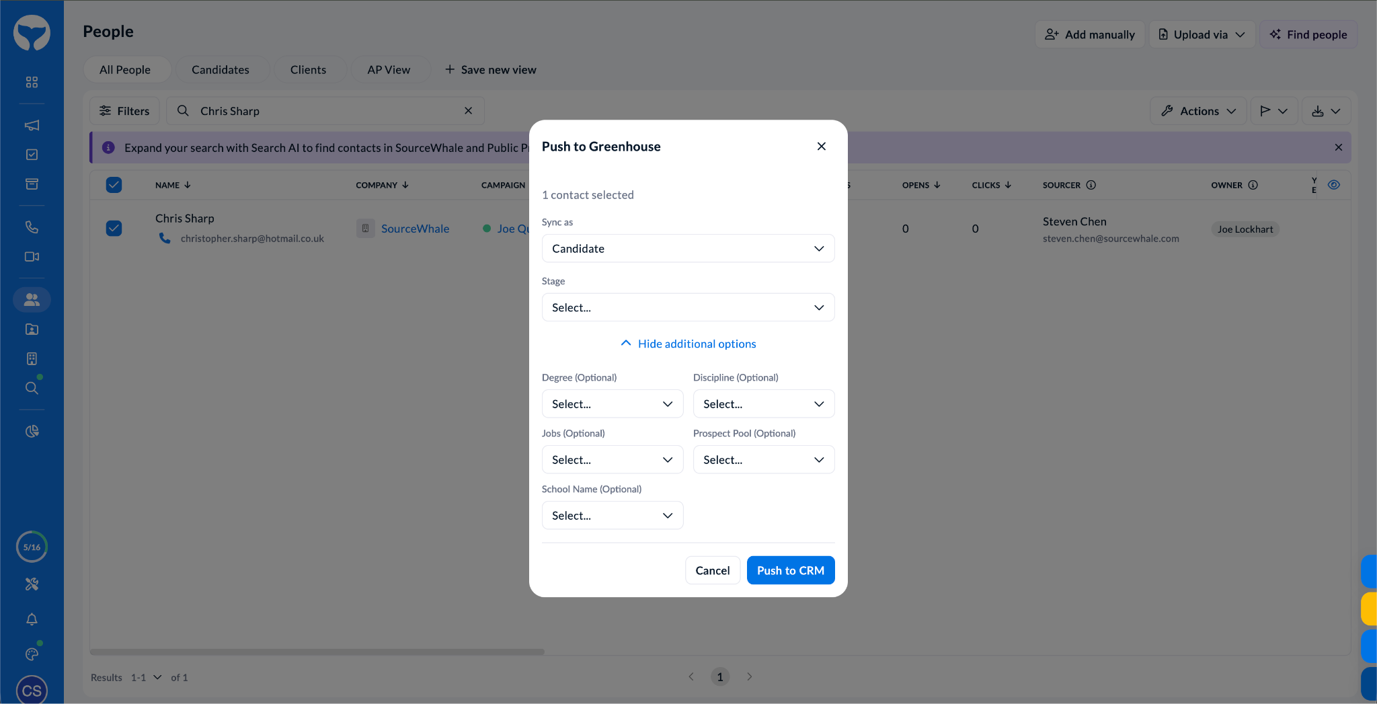Screen dimensions: 1377x704
Task: Open the search magnifier icon in sidebar
Action: (x=32, y=388)
